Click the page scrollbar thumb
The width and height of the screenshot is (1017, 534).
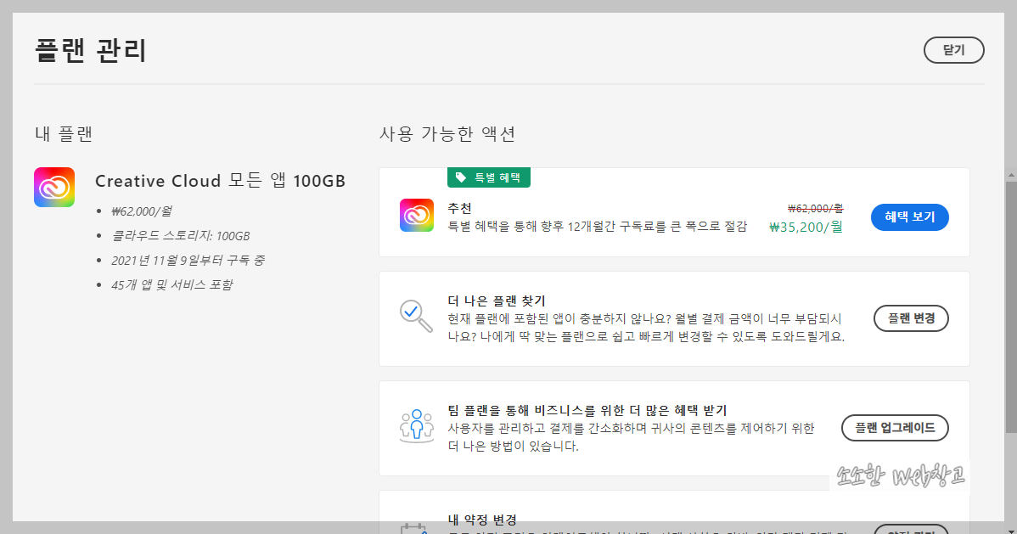[x=1011, y=306]
